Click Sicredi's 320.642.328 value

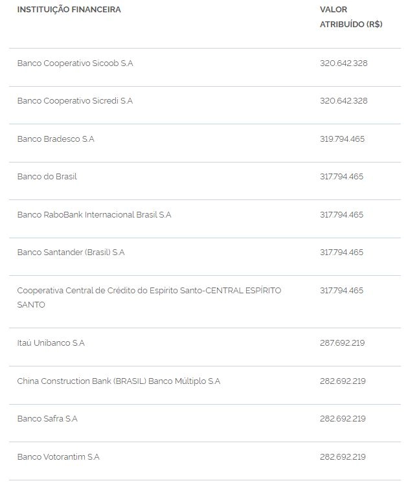(x=344, y=101)
